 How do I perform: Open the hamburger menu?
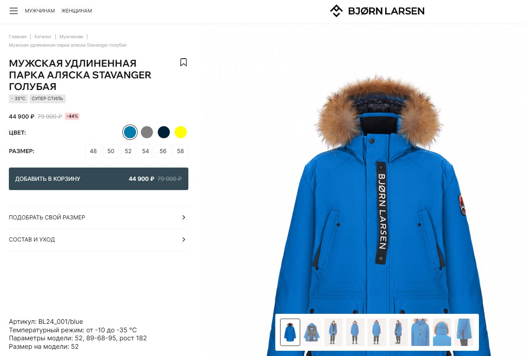coord(14,11)
